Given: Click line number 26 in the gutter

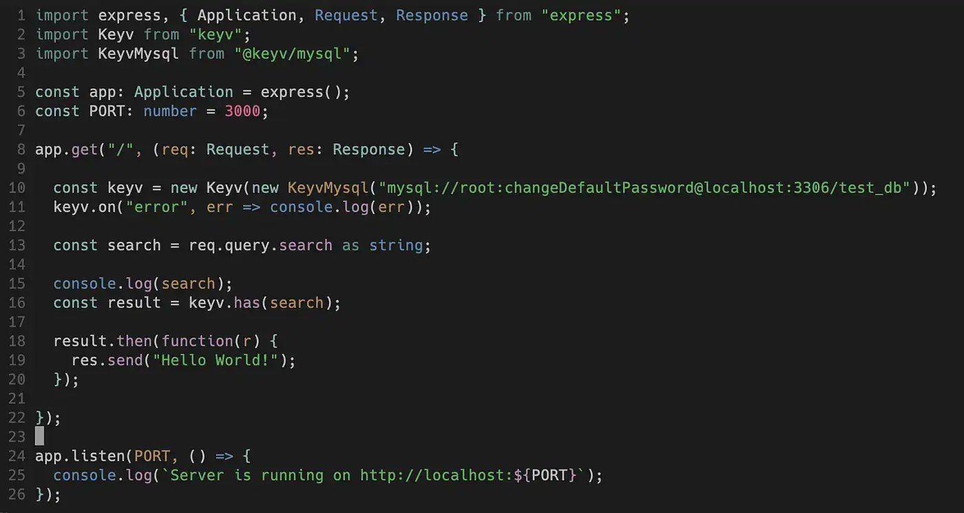Looking at the screenshot, I should click(x=17, y=494).
